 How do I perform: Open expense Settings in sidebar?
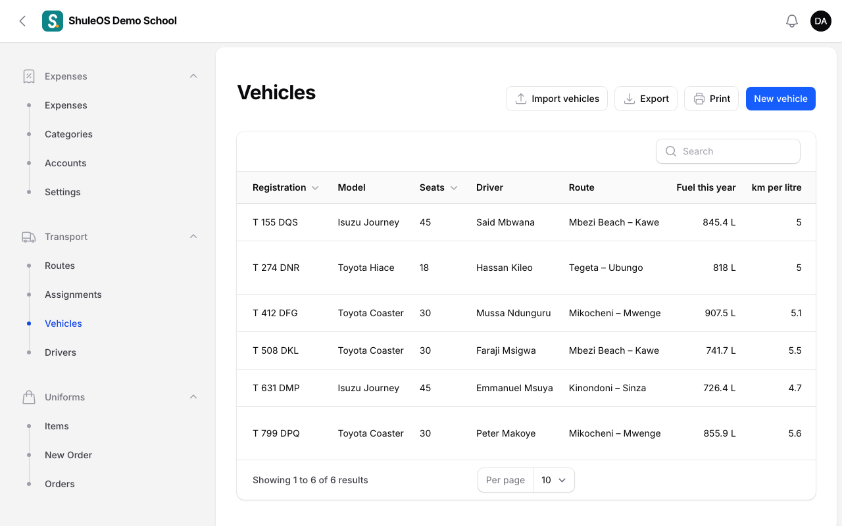[x=62, y=192]
